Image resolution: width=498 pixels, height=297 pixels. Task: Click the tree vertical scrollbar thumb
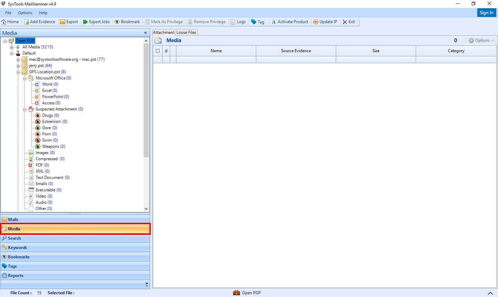tap(146, 100)
